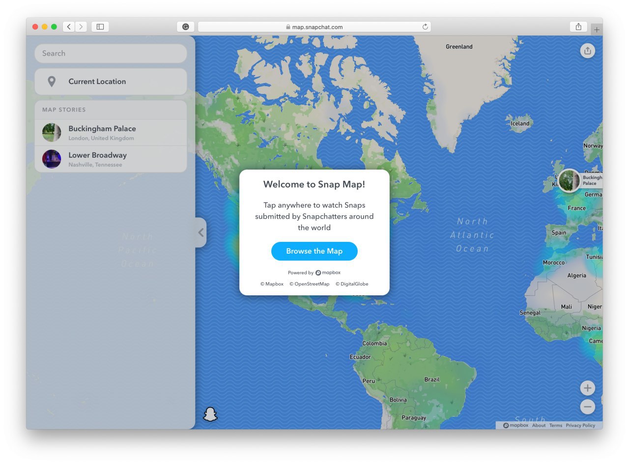629x464 pixels.
Task: Reload the page with the refresh icon
Action: [425, 27]
